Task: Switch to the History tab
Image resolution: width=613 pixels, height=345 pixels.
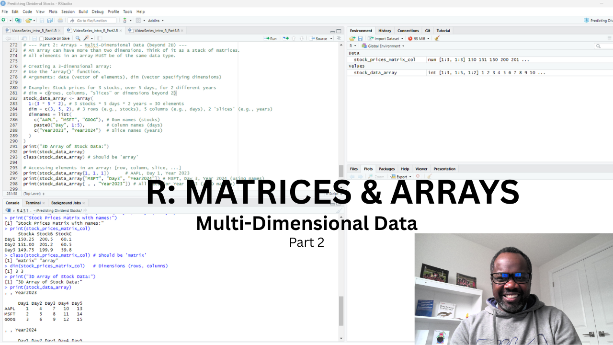Action: pyautogui.click(x=385, y=30)
